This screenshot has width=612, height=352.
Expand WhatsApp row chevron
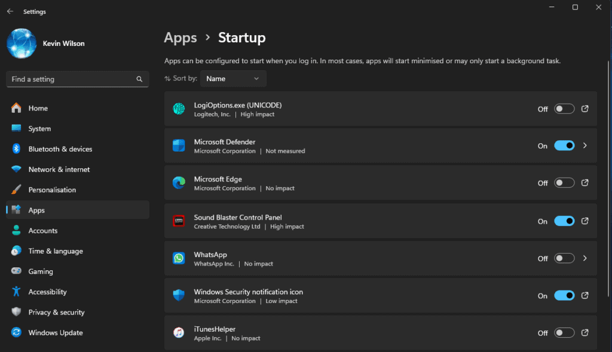(x=585, y=258)
